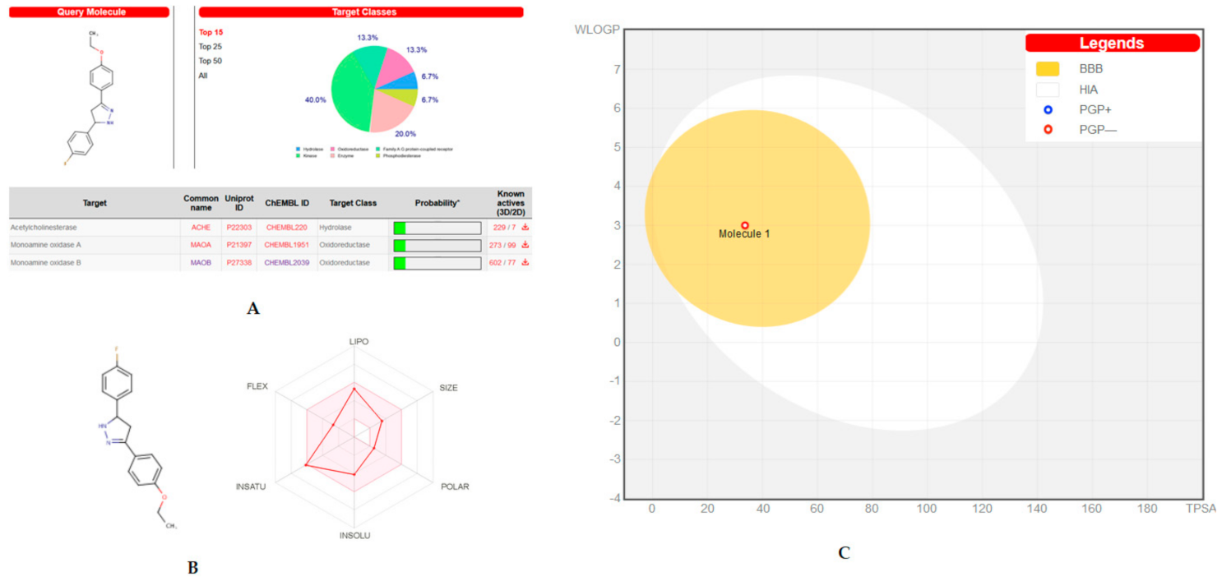Show All target classes

click(203, 76)
